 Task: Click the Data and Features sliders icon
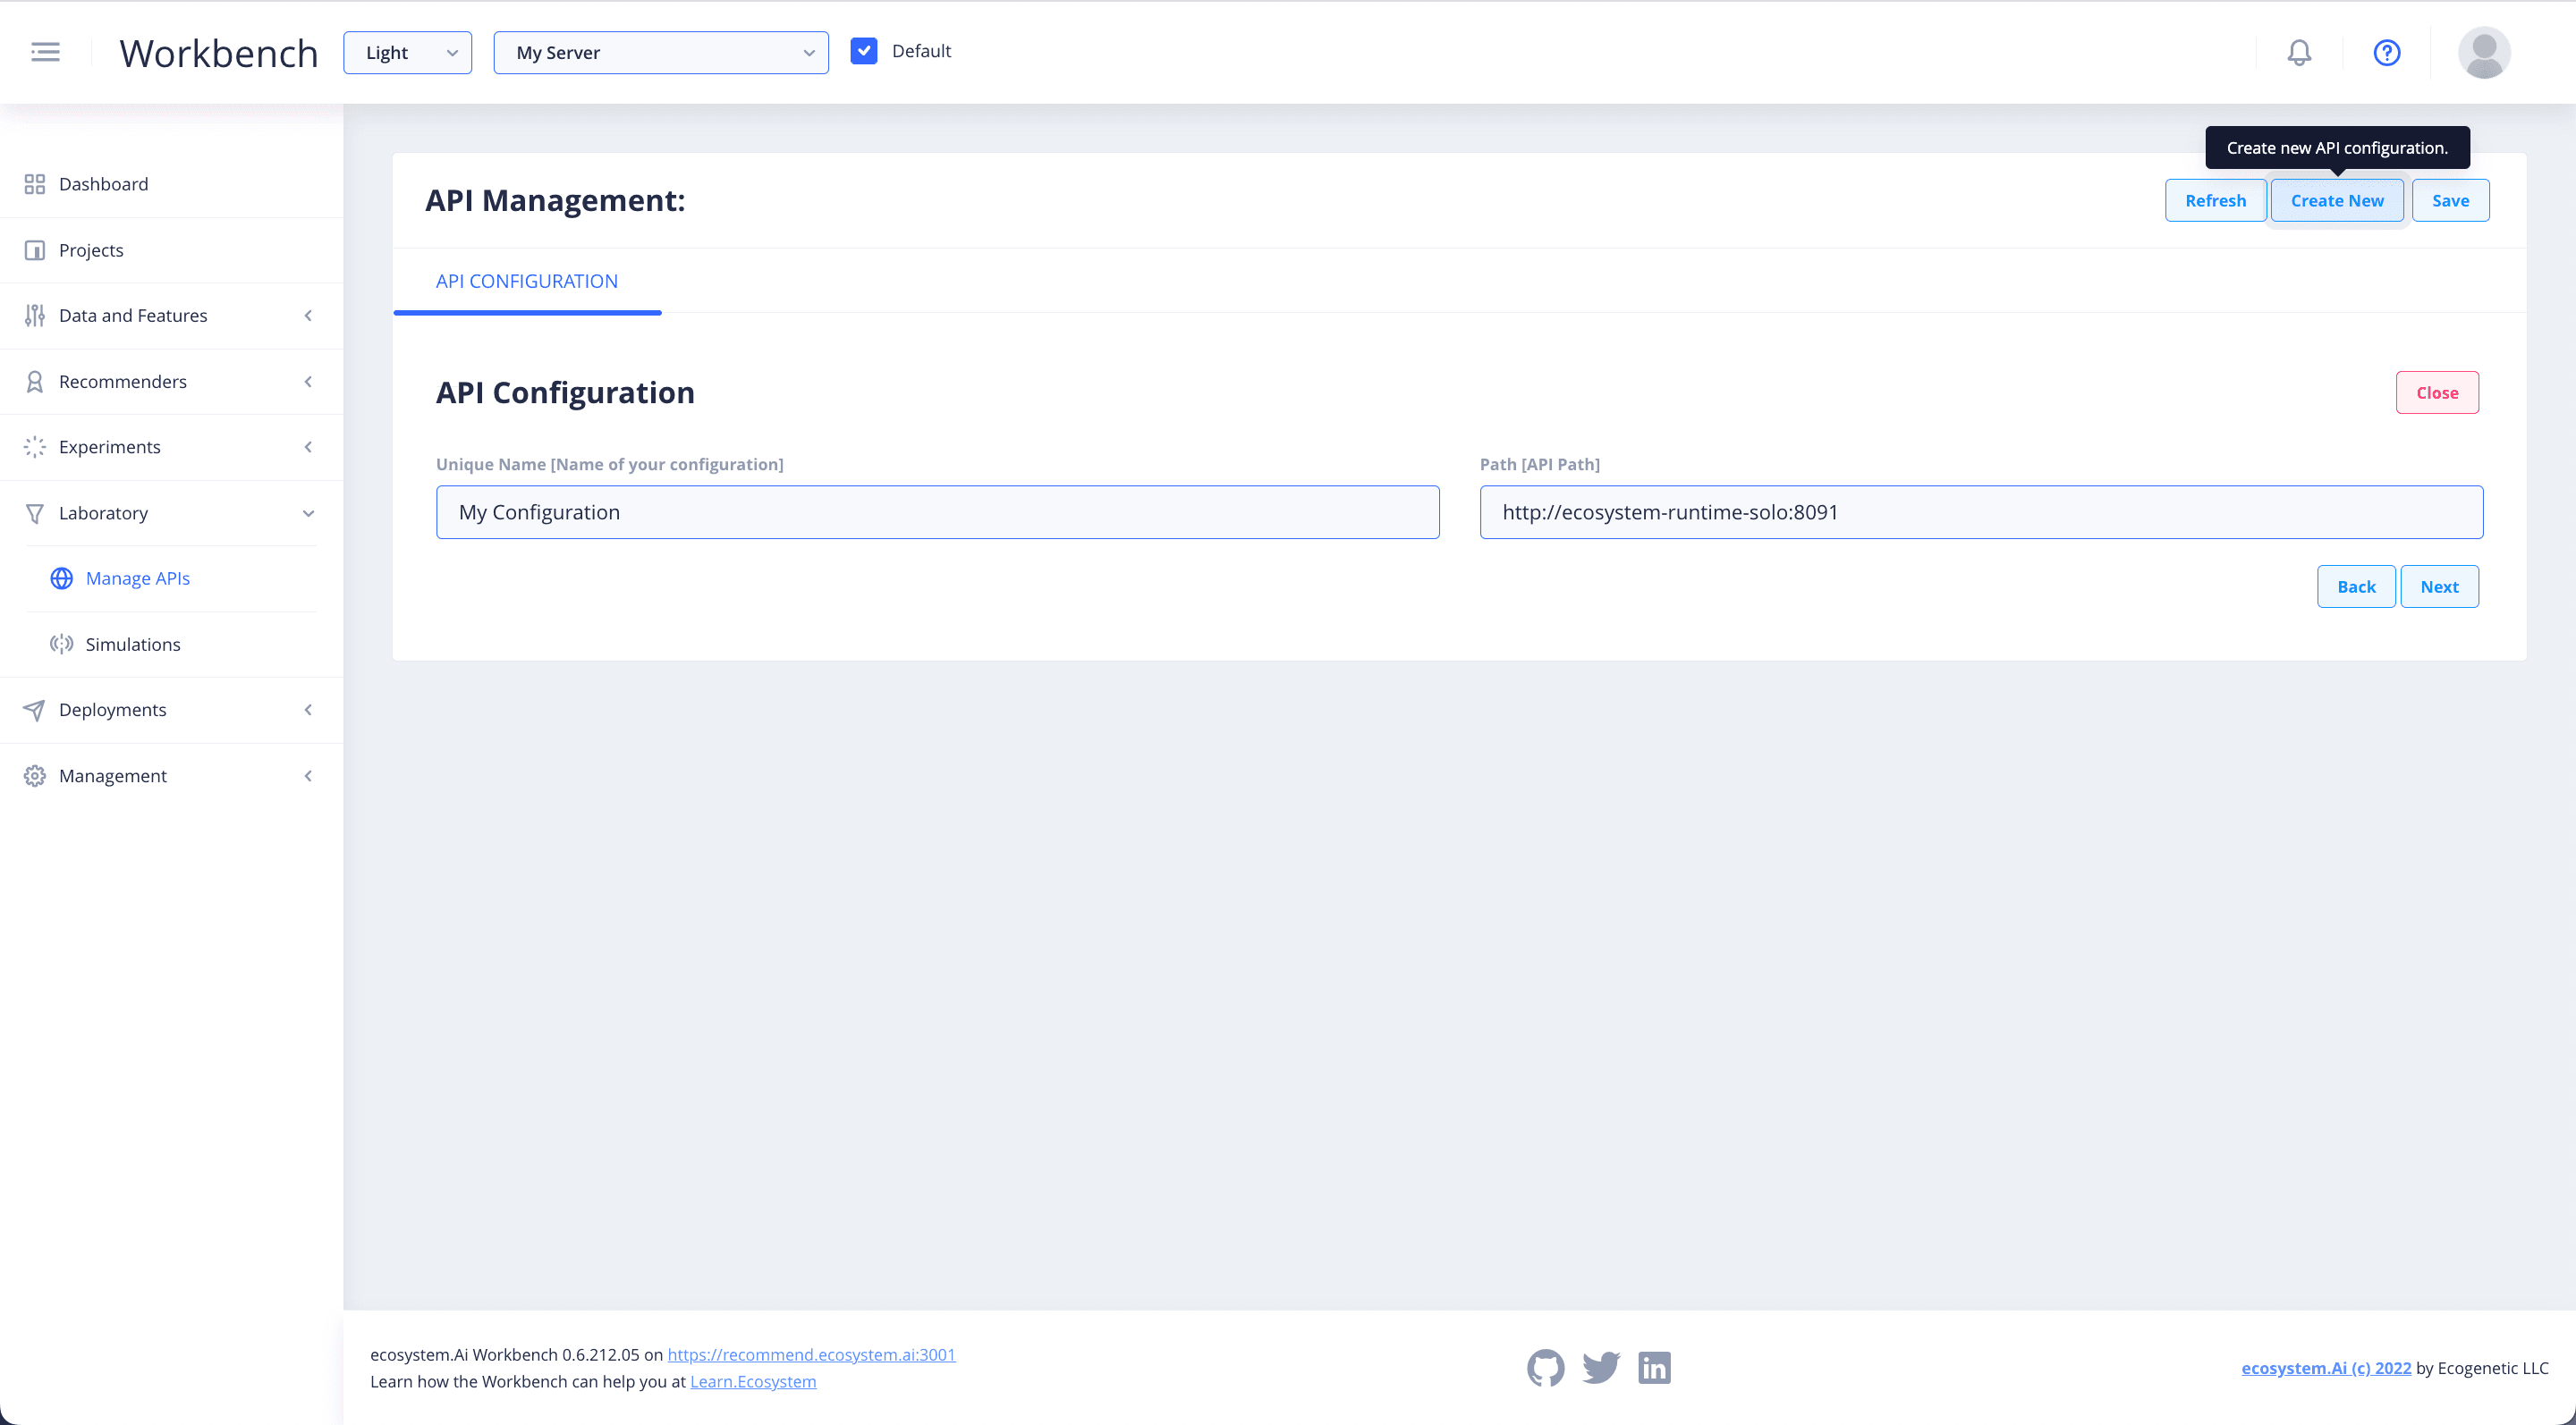(34, 315)
